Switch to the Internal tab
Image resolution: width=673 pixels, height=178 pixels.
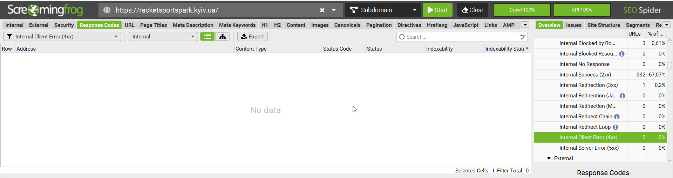pyautogui.click(x=14, y=25)
